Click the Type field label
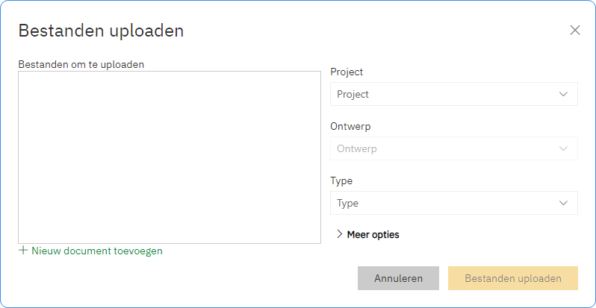The height and width of the screenshot is (308, 596). click(341, 181)
